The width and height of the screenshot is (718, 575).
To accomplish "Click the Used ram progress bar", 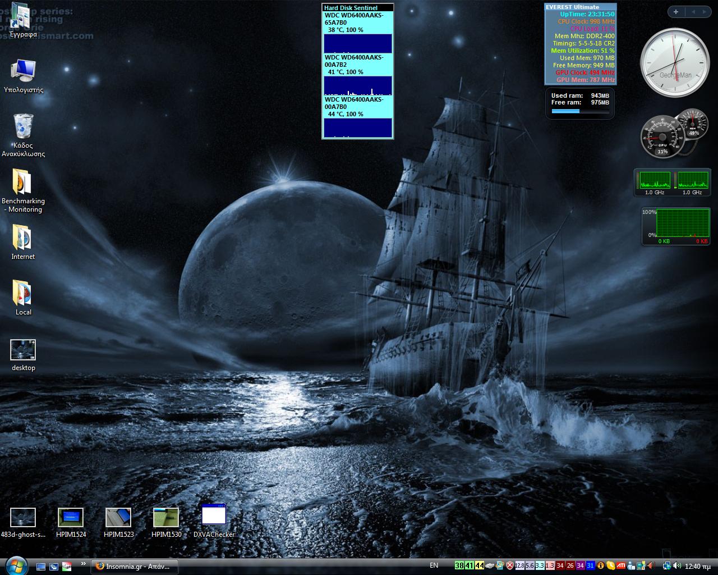I will point(580,111).
